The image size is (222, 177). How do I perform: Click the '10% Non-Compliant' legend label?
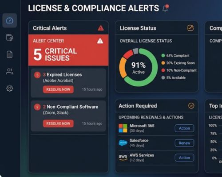point(182,70)
